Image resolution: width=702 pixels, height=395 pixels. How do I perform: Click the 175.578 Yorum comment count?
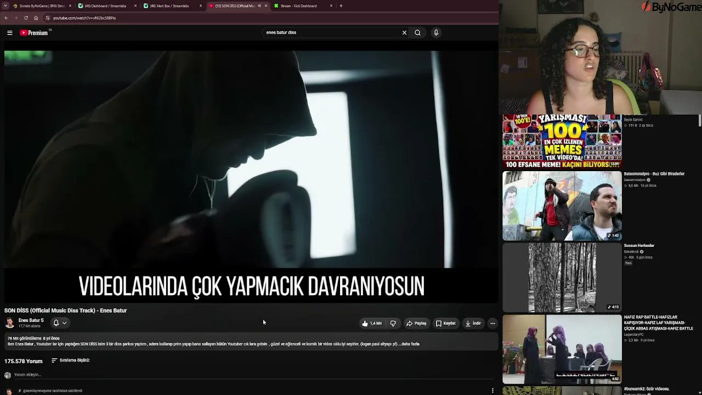point(24,361)
